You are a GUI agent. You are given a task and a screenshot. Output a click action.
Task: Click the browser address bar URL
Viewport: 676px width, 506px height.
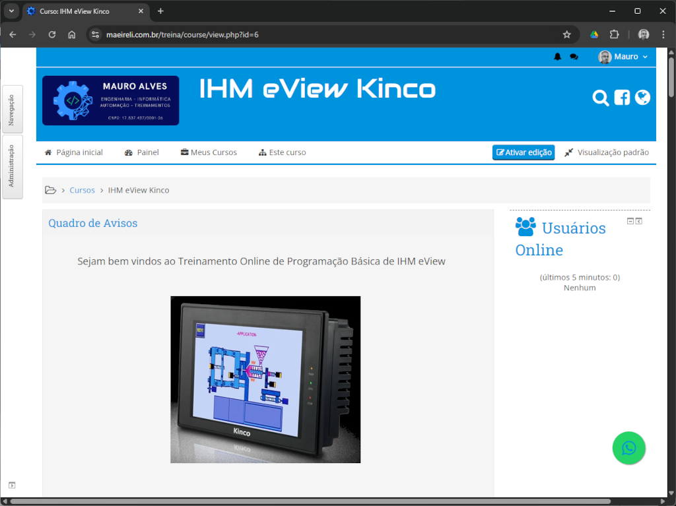182,34
